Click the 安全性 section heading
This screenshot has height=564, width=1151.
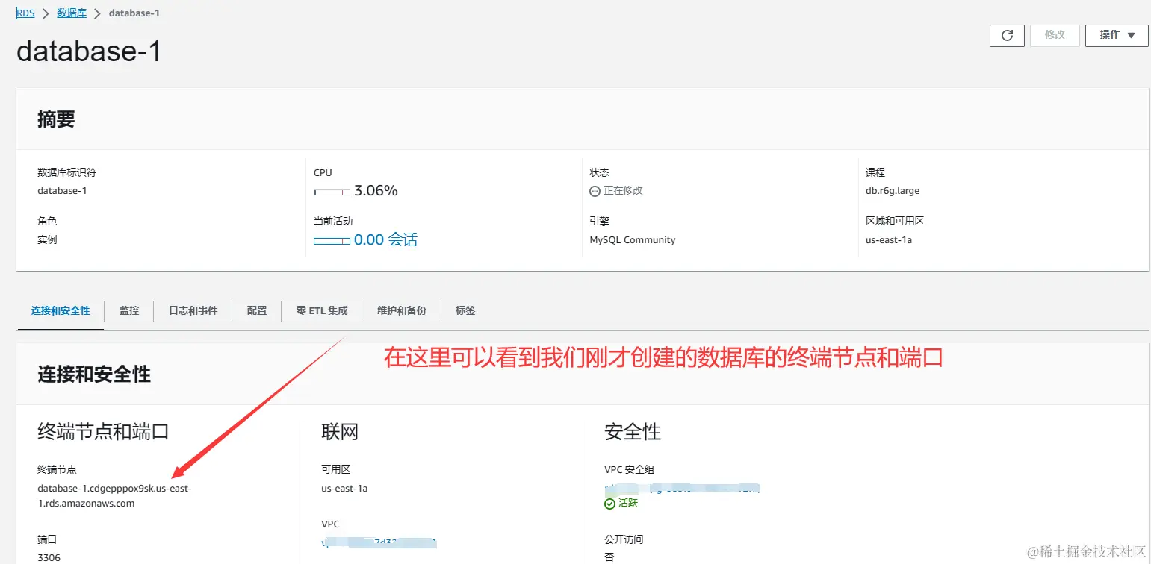click(633, 431)
